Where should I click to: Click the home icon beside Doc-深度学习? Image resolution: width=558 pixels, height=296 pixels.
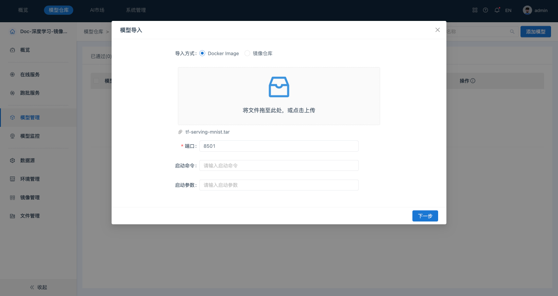click(12, 32)
